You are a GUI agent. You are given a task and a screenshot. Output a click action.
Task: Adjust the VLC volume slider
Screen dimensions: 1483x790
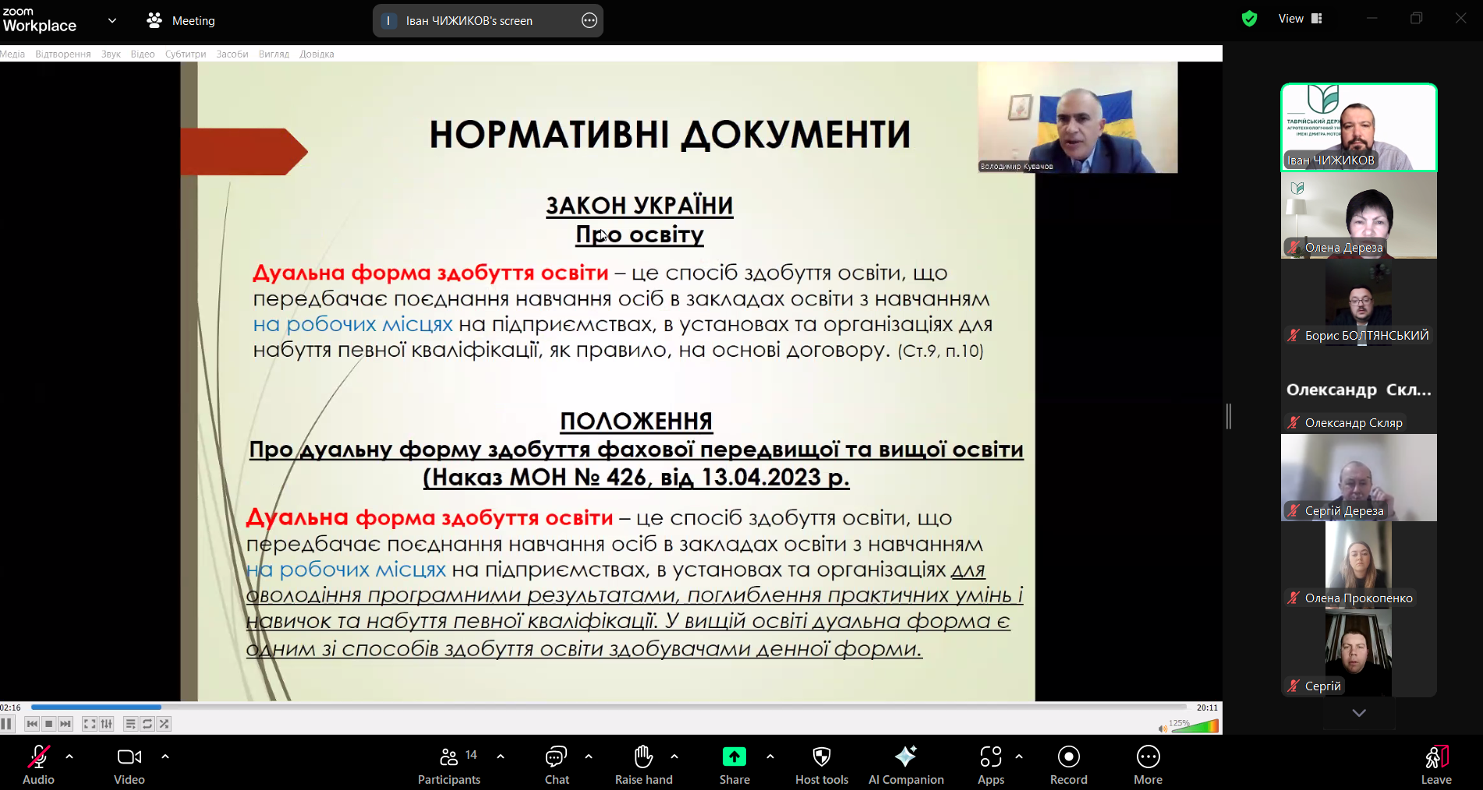point(1195,726)
